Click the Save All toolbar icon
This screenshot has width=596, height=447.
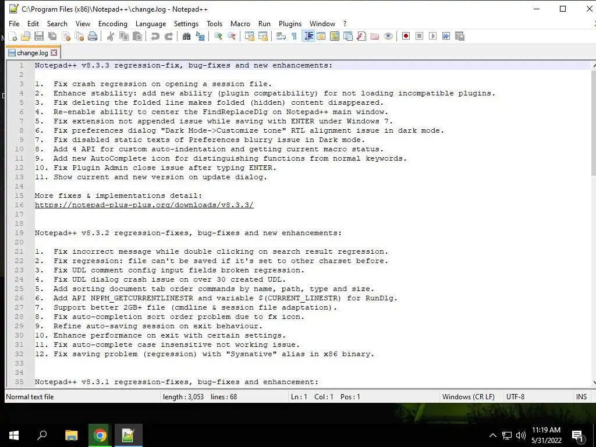52,36
